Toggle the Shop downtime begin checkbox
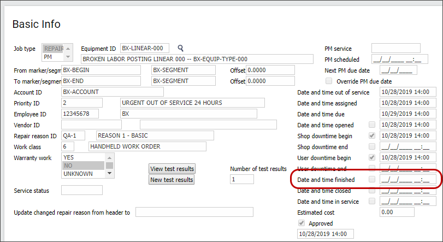Screen dimensions: 443x242 coord(372,135)
